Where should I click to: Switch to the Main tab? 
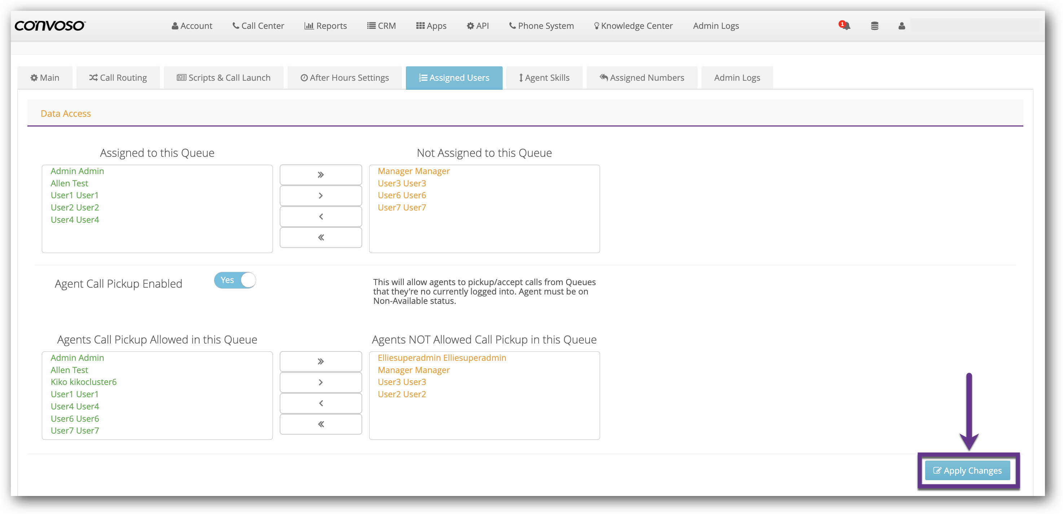point(45,78)
